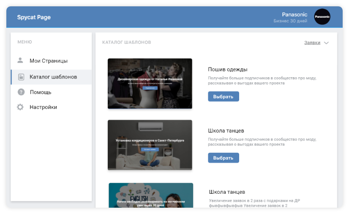Click the Spycat Page logo text
Screen dimensions: 349x214
coord(34,17)
